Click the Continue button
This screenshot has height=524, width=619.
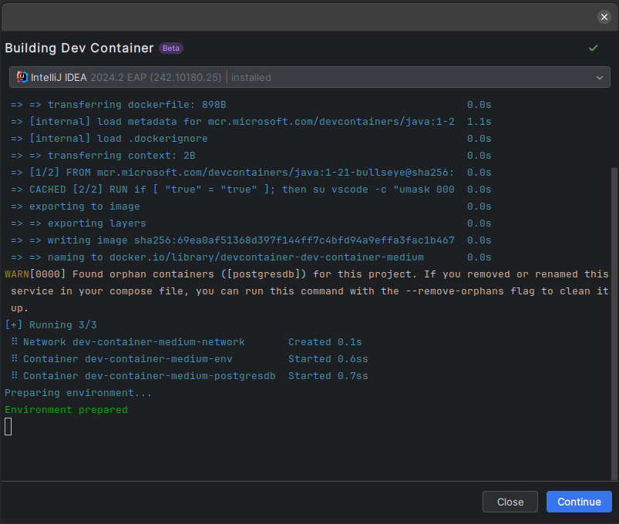[579, 502]
